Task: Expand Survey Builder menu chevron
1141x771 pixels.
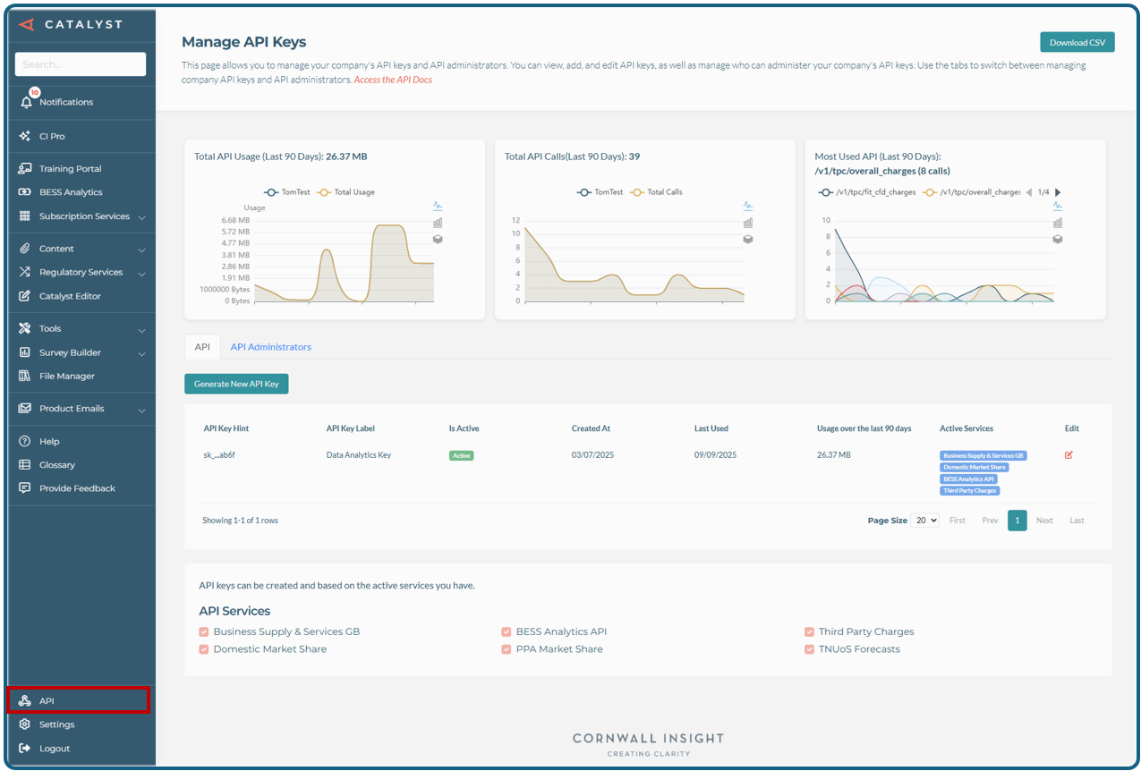Action: [141, 353]
